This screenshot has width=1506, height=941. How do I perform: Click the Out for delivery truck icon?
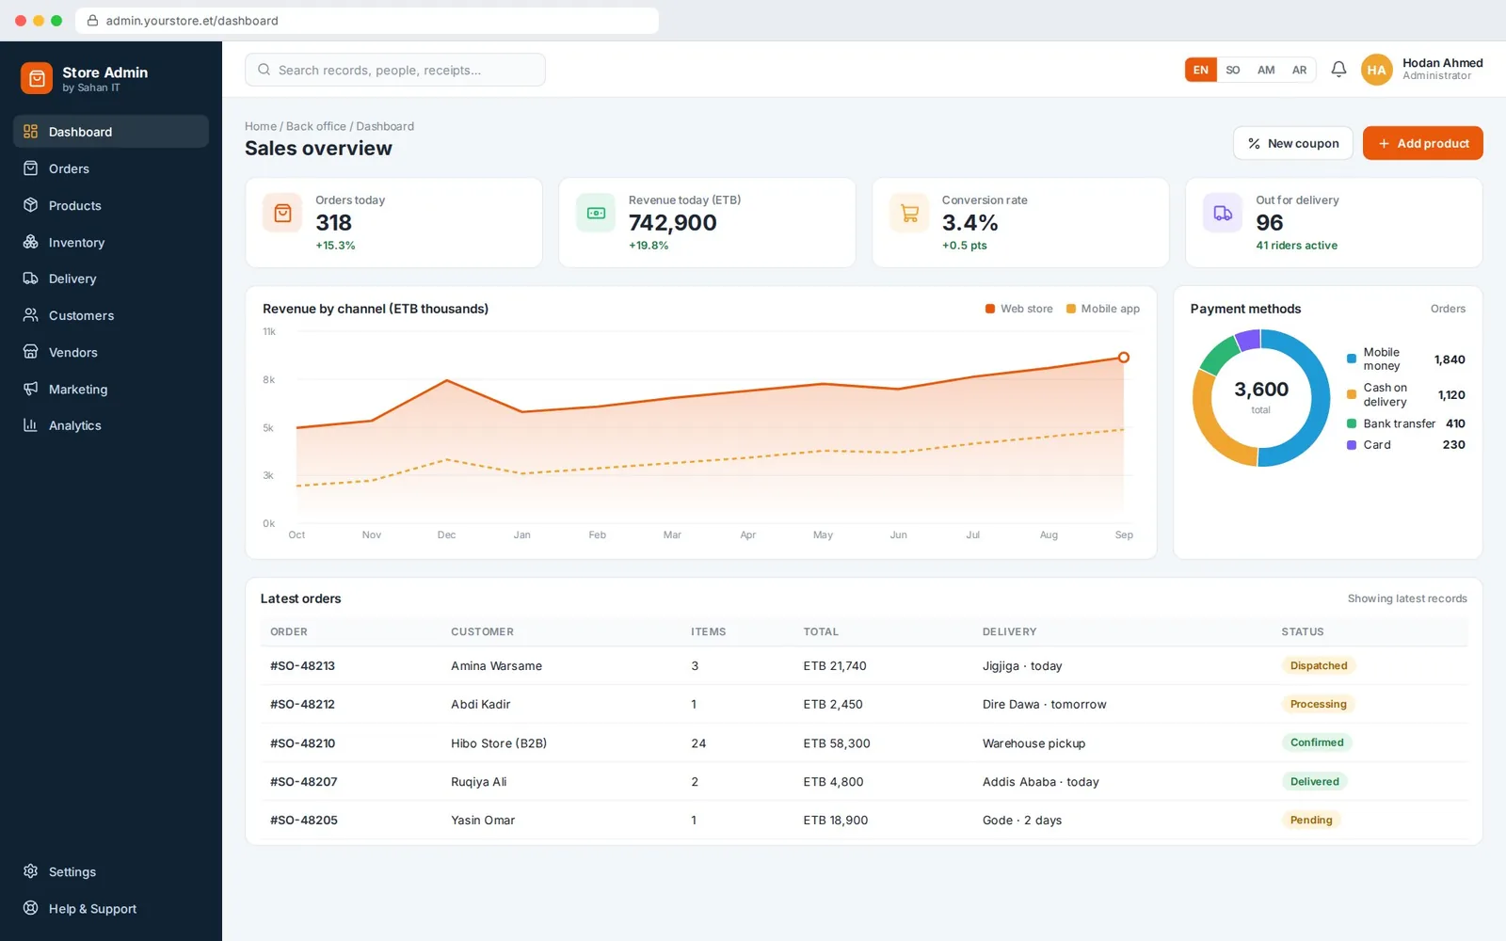click(x=1223, y=214)
